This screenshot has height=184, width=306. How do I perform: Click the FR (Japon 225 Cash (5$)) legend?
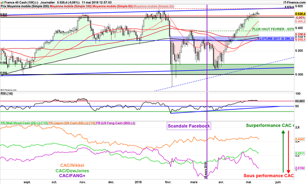coord(72,123)
